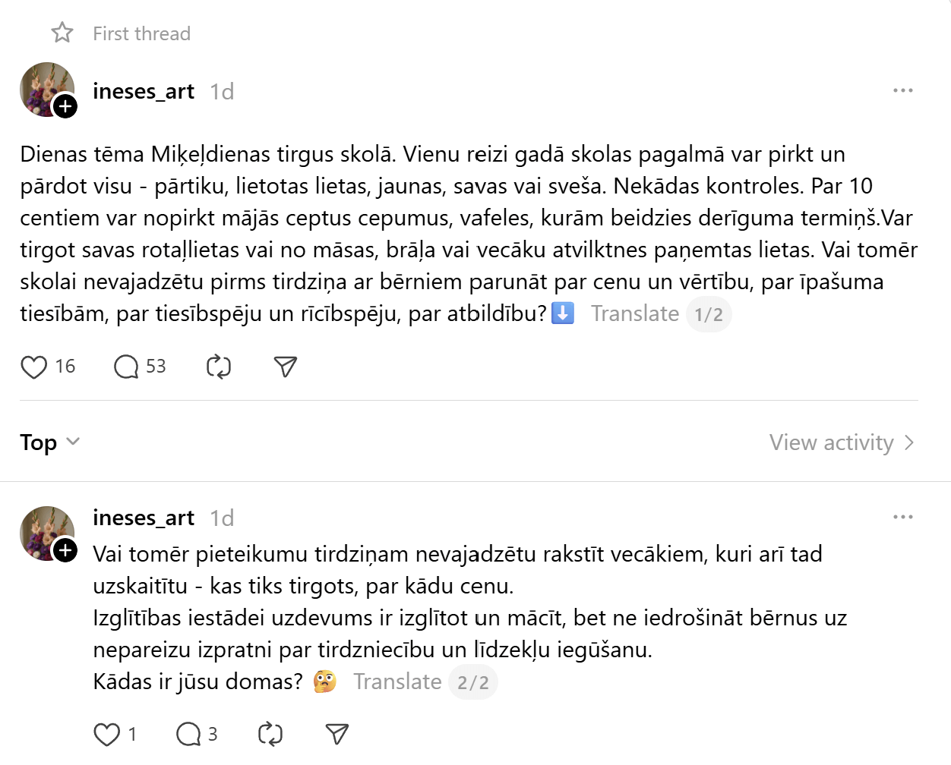This screenshot has height=765, width=951.
Task: Click the First thread label
Action: point(141,33)
